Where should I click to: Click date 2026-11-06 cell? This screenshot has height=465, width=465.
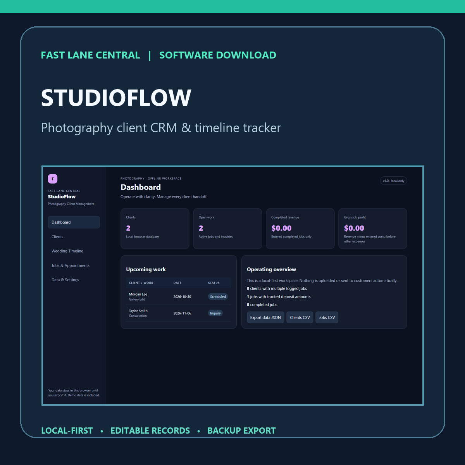point(182,313)
